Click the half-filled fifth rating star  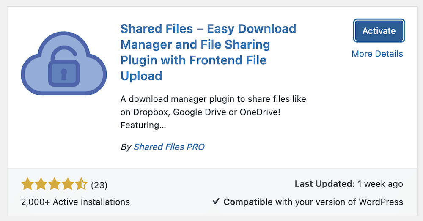click(x=81, y=185)
